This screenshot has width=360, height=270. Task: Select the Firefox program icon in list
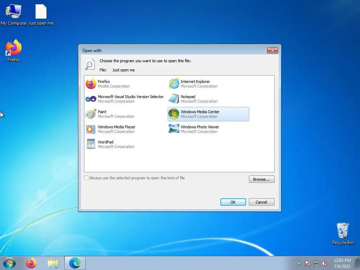pos(91,84)
